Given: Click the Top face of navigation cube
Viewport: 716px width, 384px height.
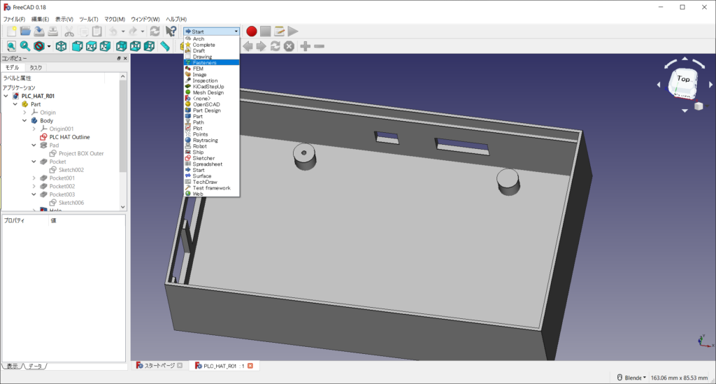Looking at the screenshot, I should coord(683,78).
